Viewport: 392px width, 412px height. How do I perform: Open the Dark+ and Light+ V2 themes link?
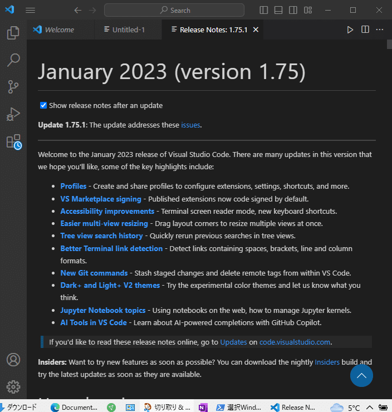pyautogui.click(x=110, y=286)
